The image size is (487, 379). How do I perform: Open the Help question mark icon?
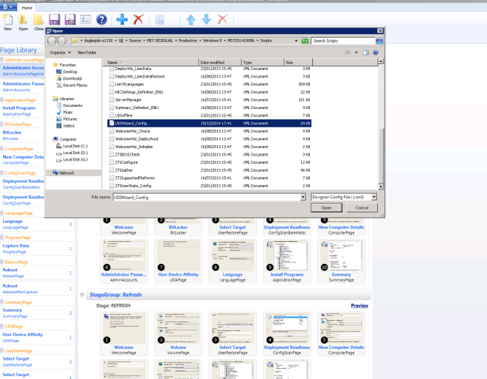coord(102,19)
